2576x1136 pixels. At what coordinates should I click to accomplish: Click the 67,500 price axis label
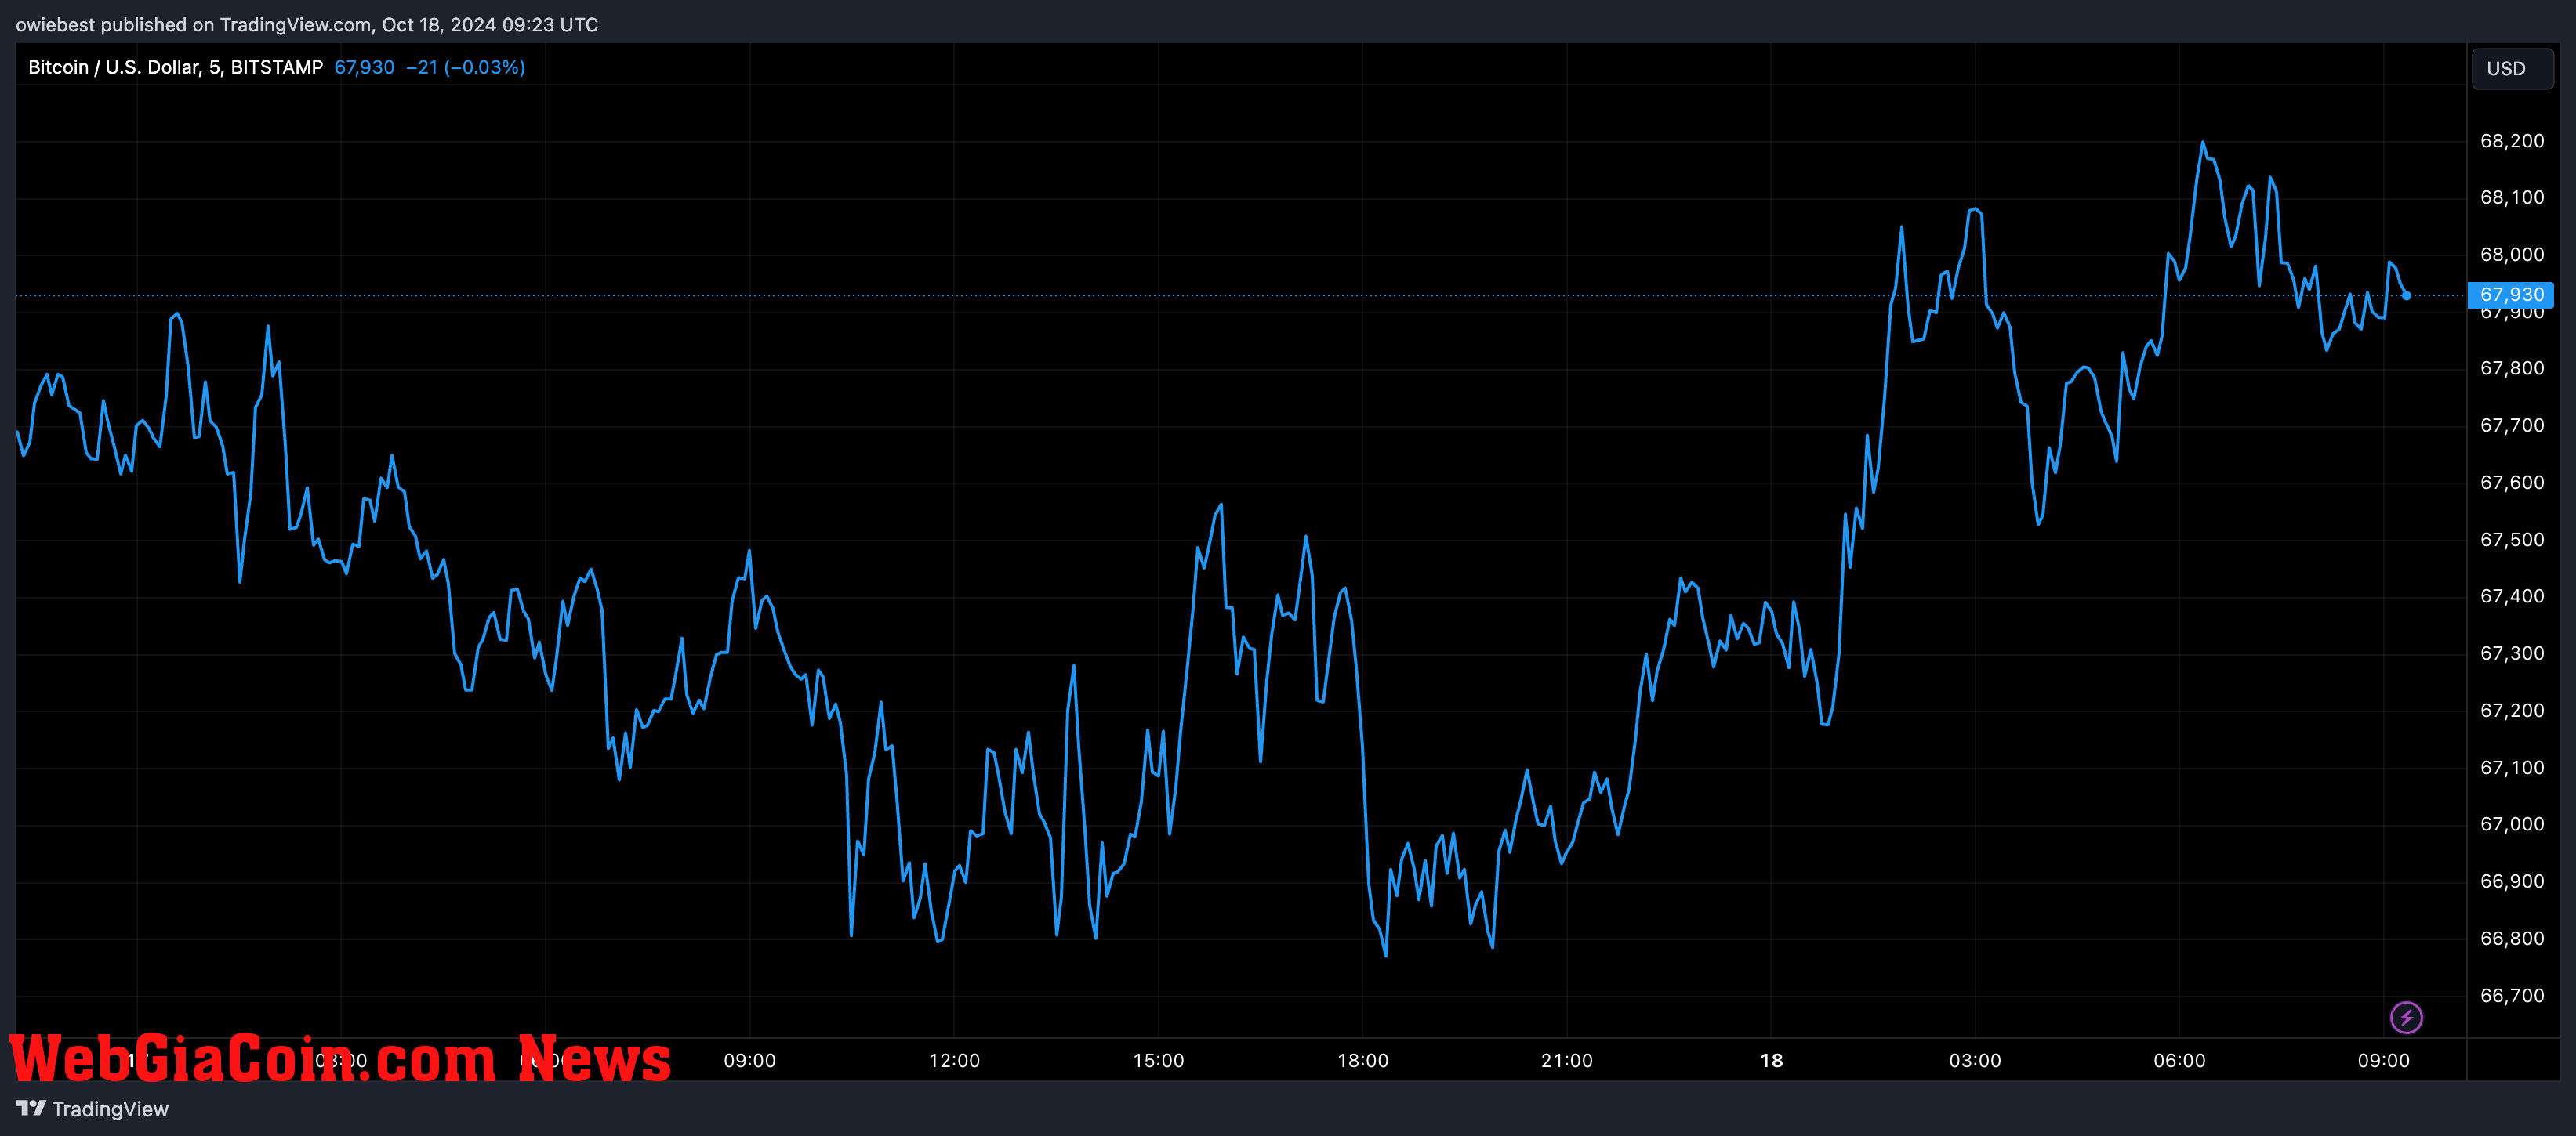click(2512, 540)
